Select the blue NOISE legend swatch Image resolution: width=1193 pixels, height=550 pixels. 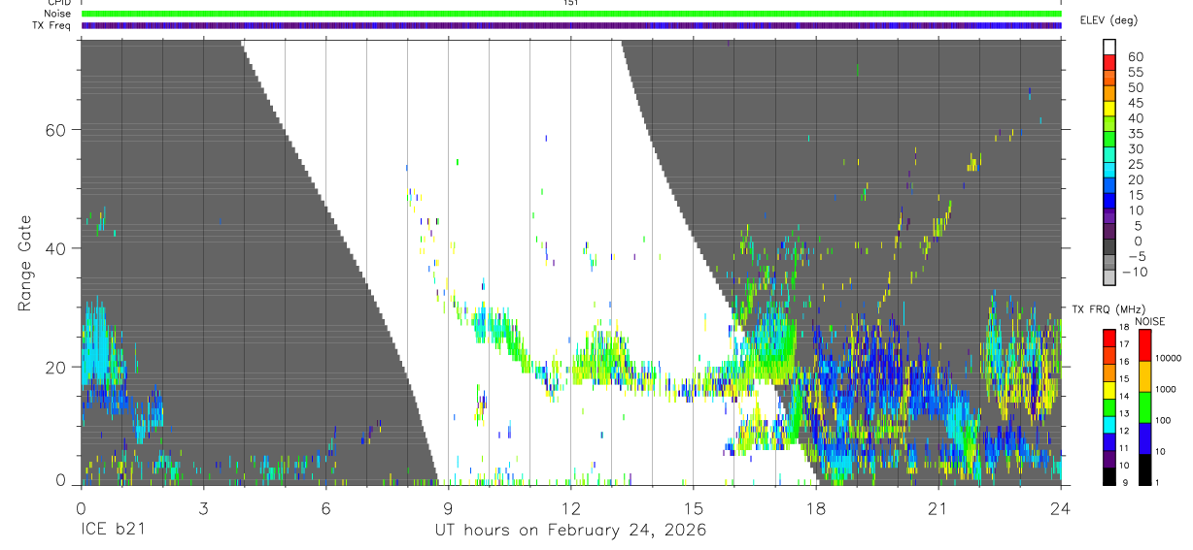[x=1144, y=438]
